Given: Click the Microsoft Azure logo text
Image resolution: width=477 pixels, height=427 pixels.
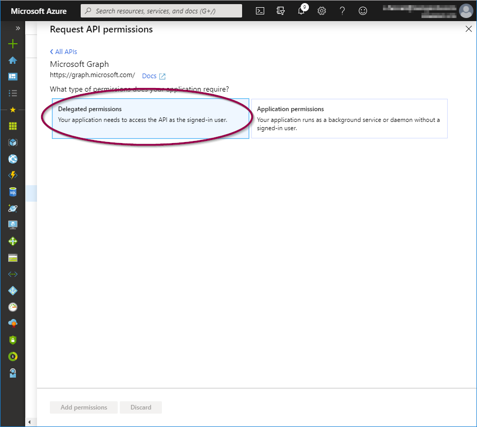Looking at the screenshot, I should pos(39,11).
